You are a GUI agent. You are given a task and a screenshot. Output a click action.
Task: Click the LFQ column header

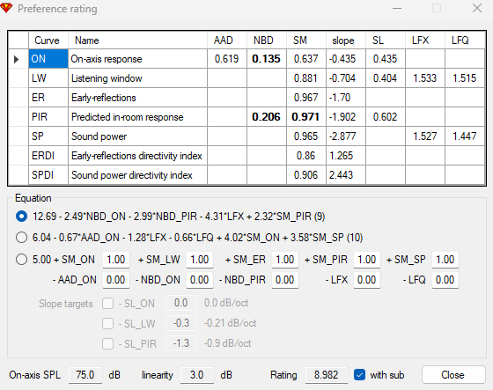[465, 40]
